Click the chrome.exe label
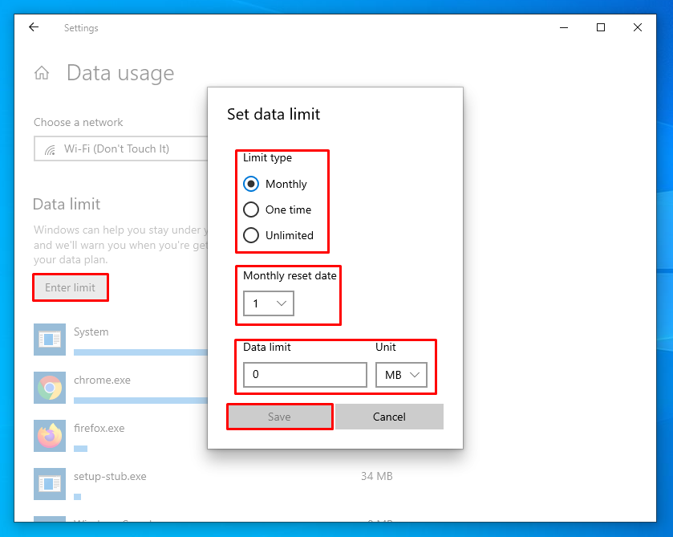This screenshot has height=537, width=673. point(102,380)
